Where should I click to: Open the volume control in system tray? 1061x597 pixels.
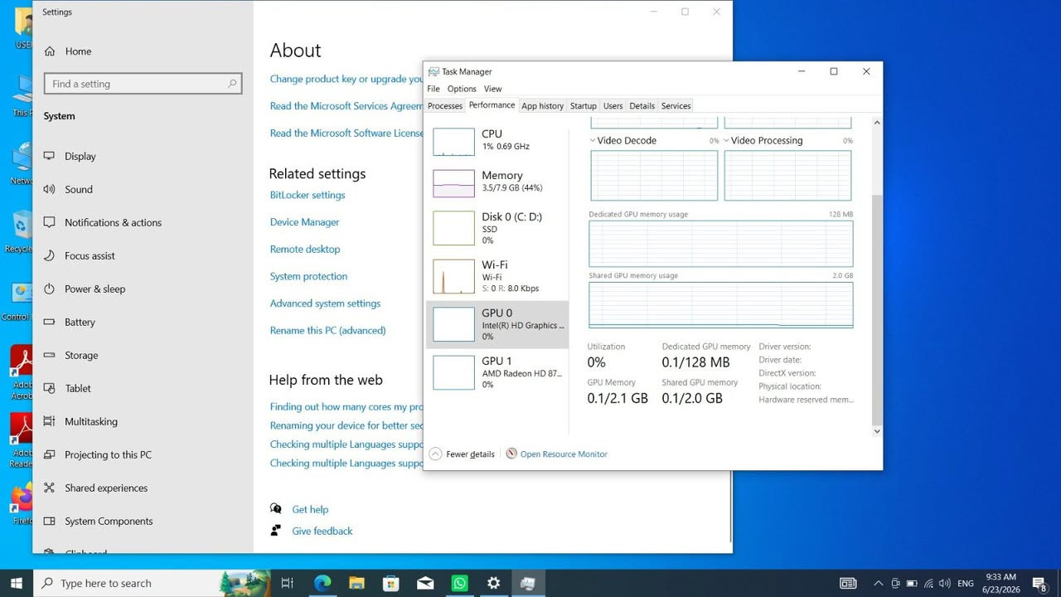(x=945, y=584)
